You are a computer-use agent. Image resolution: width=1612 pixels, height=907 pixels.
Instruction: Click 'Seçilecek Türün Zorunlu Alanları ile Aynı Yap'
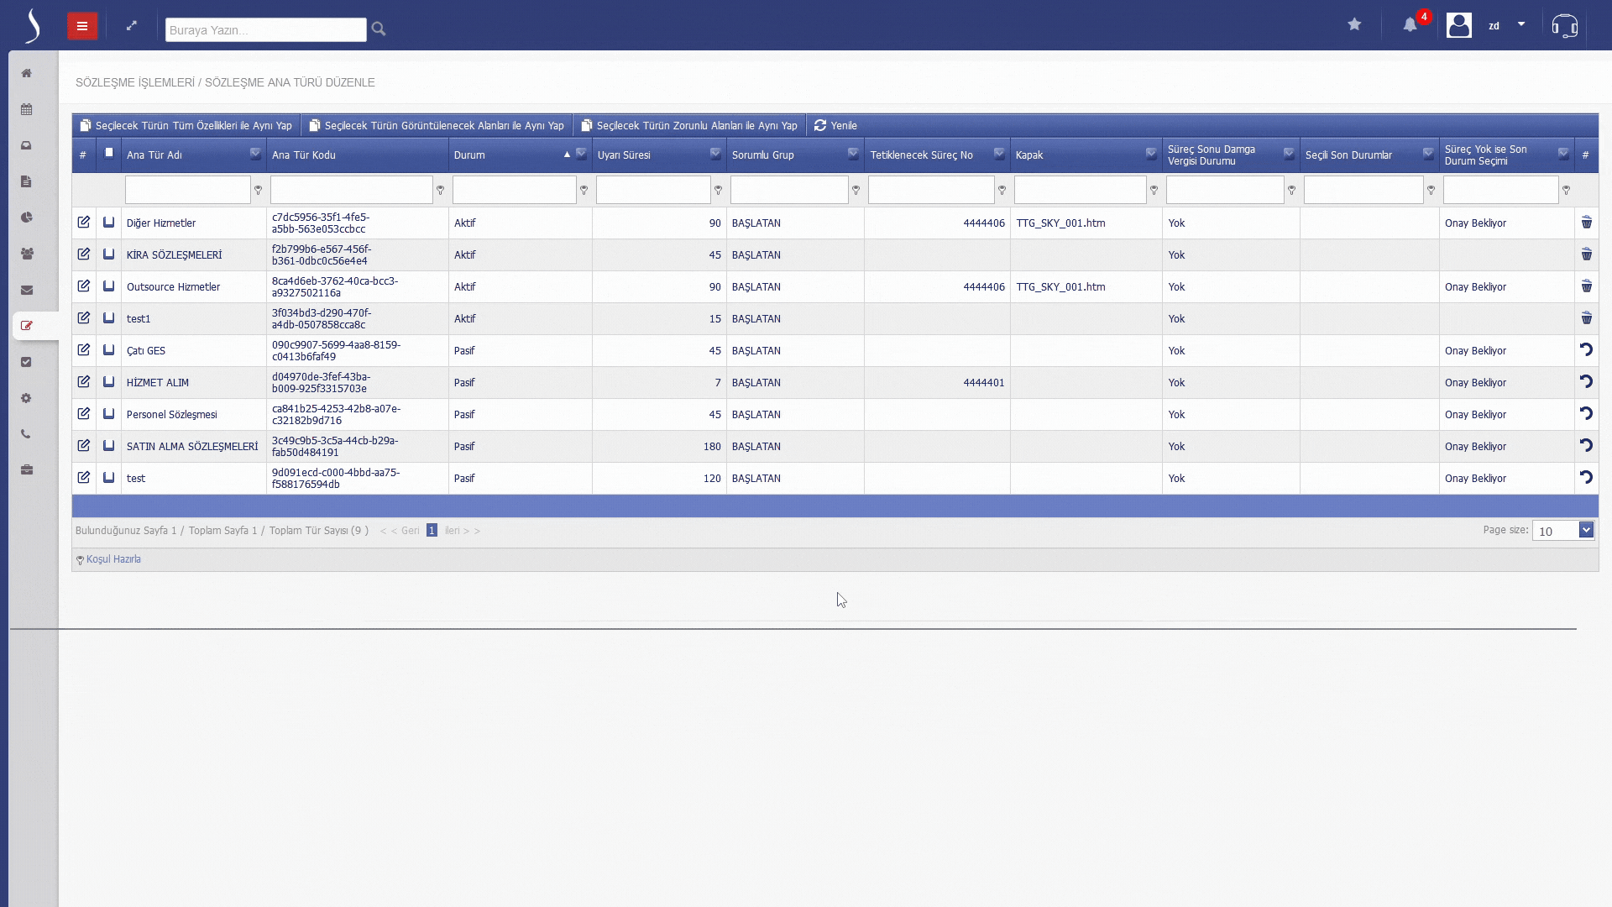689,126
